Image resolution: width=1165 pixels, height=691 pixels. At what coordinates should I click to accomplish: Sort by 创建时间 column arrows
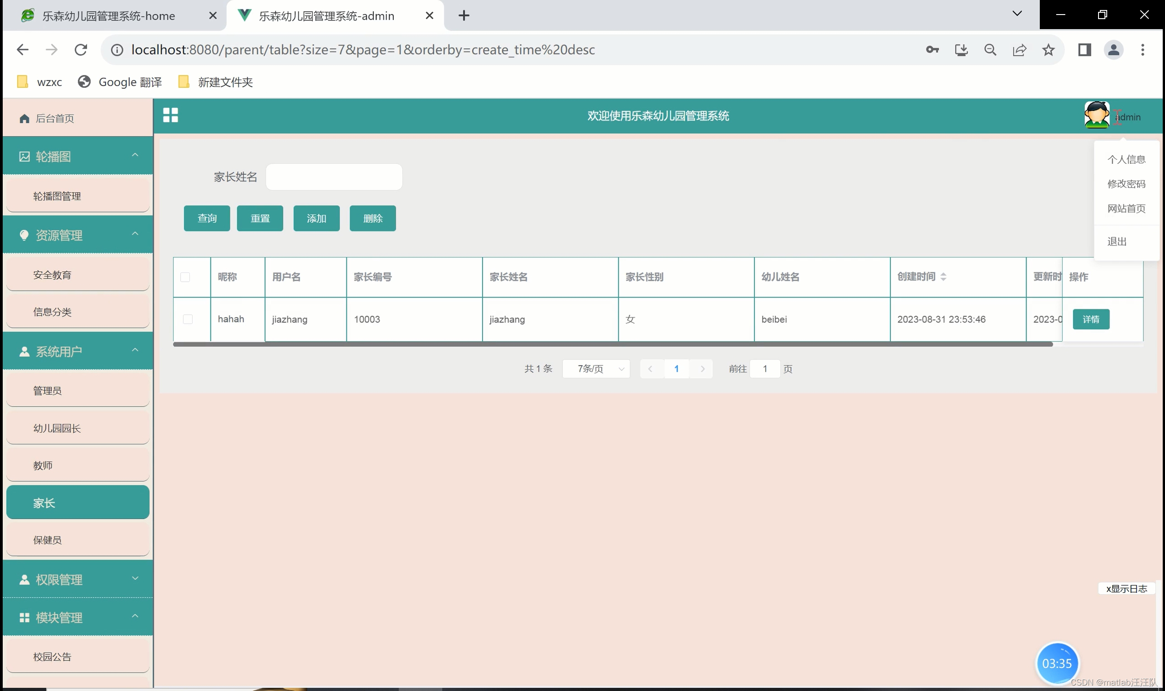pyautogui.click(x=943, y=277)
